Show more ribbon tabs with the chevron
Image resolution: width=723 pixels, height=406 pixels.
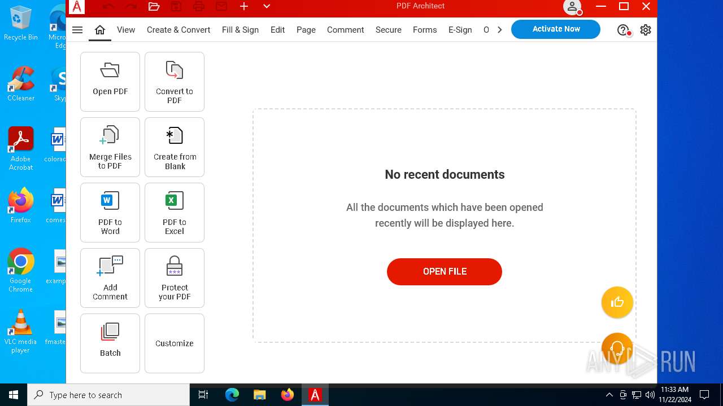coord(499,30)
